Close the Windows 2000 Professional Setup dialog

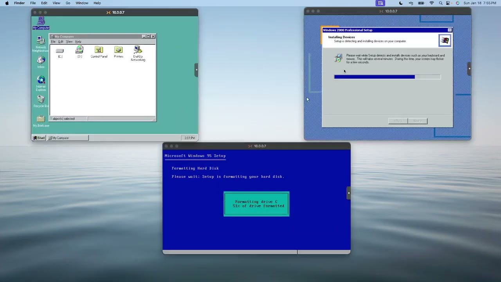[449, 30]
